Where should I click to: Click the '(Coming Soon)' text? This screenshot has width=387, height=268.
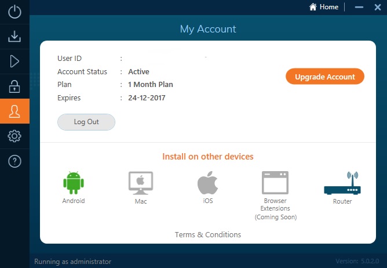[275, 217]
